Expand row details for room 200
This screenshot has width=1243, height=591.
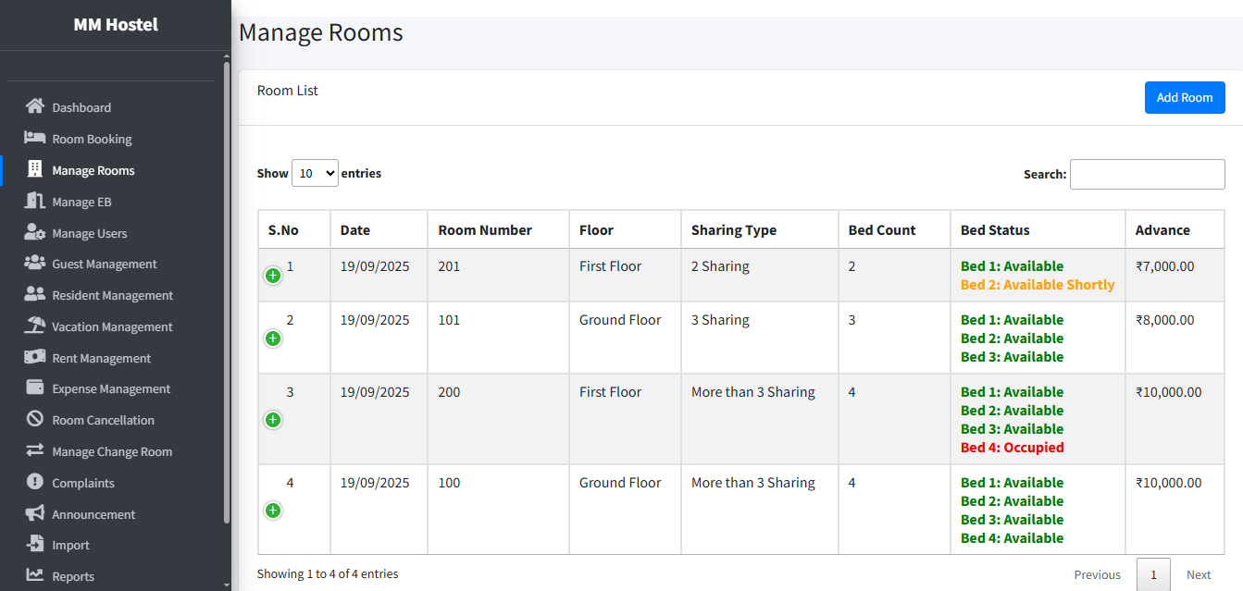[273, 420]
